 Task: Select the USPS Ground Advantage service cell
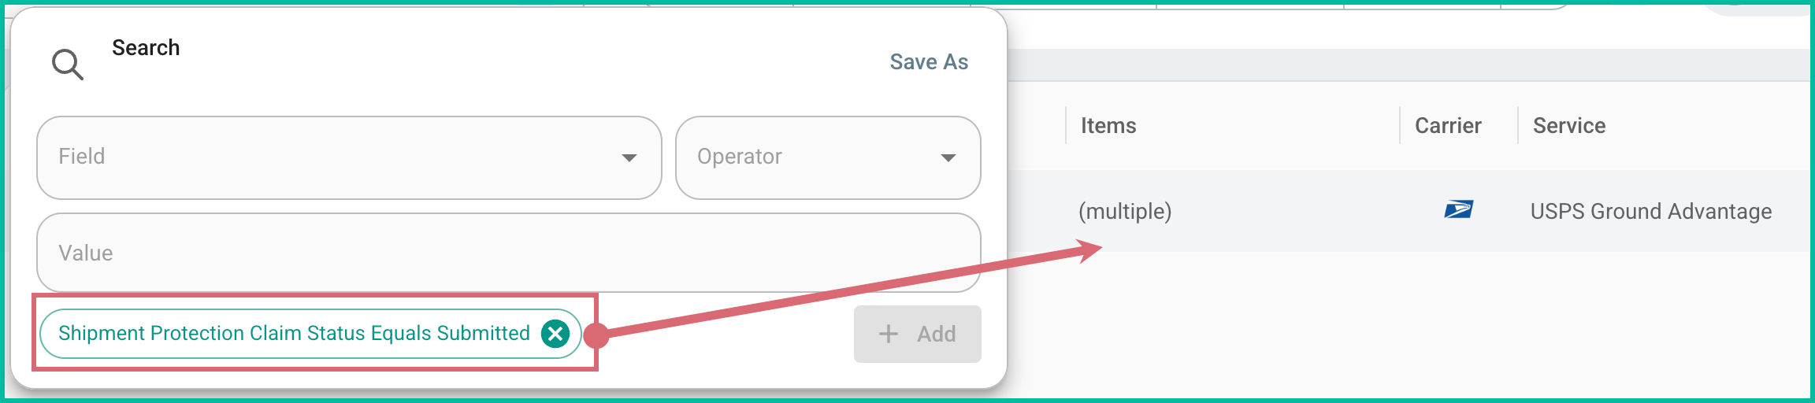coord(1650,211)
